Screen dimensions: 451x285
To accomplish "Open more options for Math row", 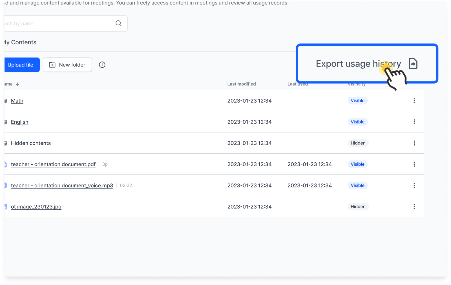I will pyautogui.click(x=414, y=101).
